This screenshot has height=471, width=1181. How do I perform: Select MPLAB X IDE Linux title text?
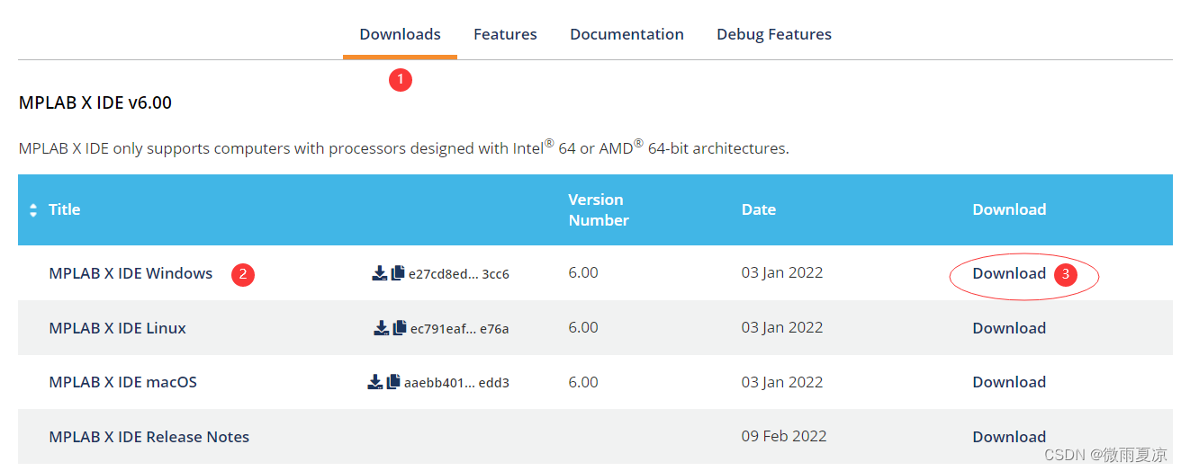pyautogui.click(x=118, y=328)
